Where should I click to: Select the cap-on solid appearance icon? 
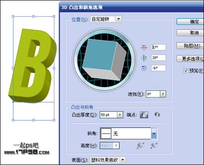pyautogui.click(x=144, y=115)
